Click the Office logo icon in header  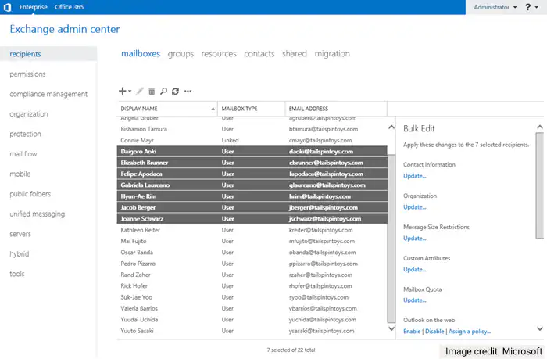coord(7,7)
